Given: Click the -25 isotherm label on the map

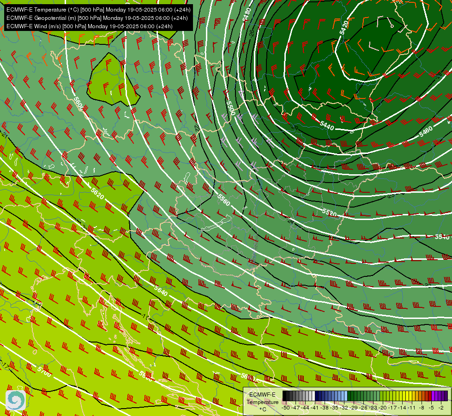Looking at the screenshot, I should [391, 196].
